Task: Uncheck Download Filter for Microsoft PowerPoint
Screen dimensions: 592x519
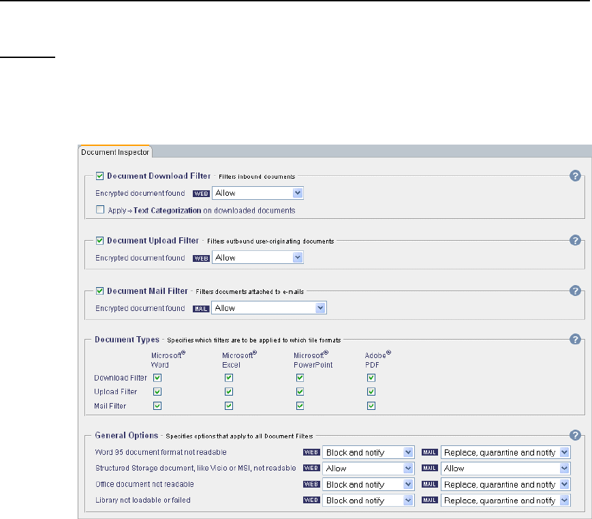Action: click(x=300, y=377)
